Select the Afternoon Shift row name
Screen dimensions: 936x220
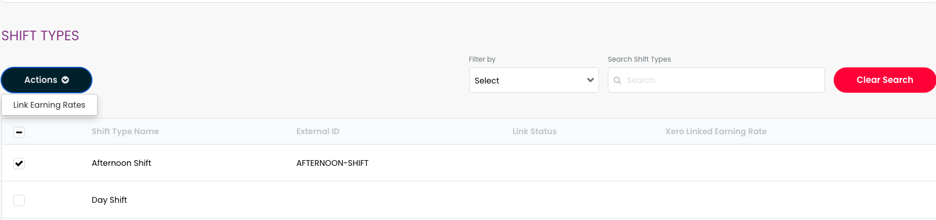pos(121,163)
